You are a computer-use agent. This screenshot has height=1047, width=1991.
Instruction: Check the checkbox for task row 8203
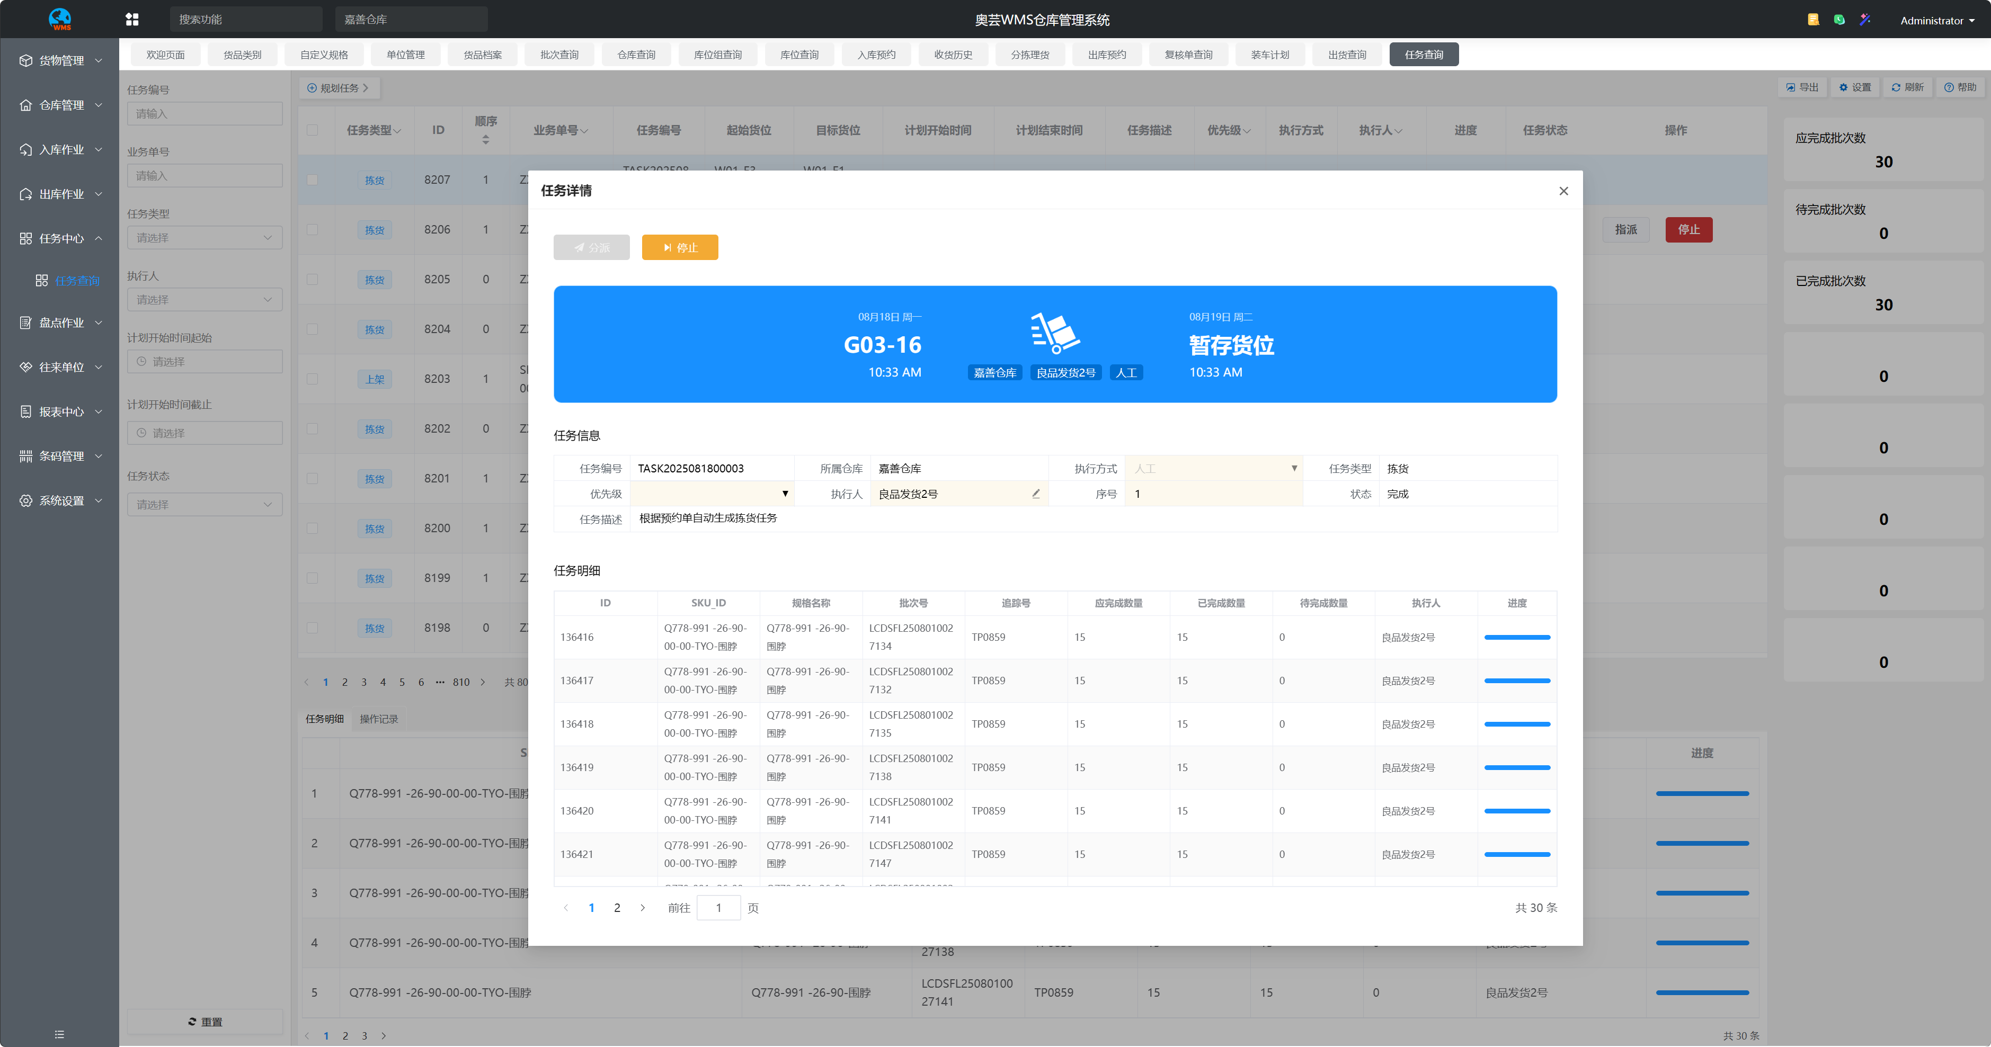pyautogui.click(x=312, y=379)
